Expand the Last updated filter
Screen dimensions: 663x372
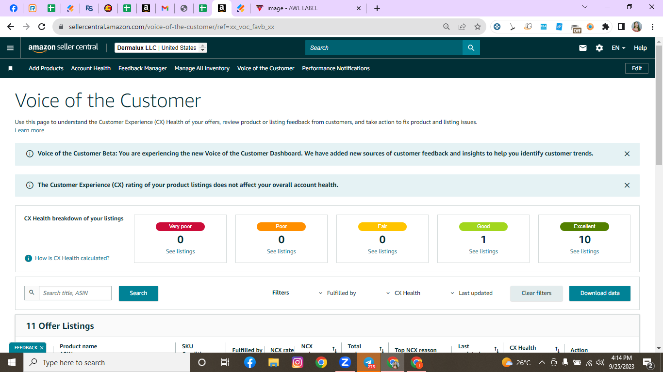(x=471, y=293)
